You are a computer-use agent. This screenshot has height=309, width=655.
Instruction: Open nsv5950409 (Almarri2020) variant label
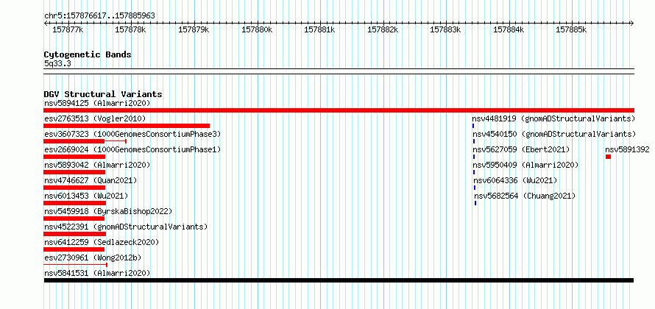(526, 165)
